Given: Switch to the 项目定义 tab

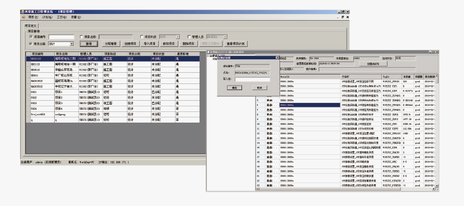Looking at the screenshot, I should 30,26.
